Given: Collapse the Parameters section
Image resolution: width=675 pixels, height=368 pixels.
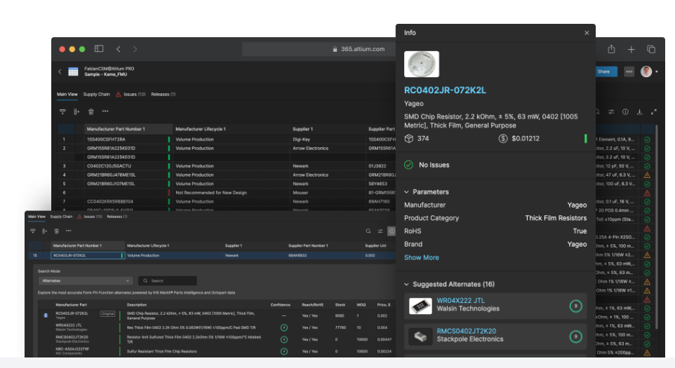Looking at the screenshot, I should 407,192.
